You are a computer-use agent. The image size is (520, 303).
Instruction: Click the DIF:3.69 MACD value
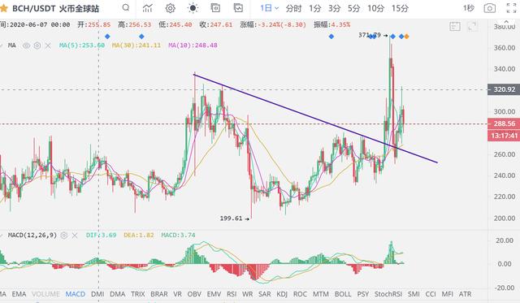coord(101,235)
